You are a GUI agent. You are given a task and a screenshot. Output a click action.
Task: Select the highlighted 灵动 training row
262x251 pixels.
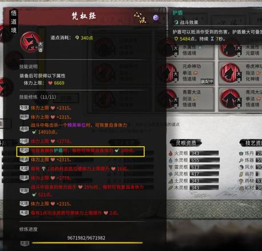pyautogui.click(x=80, y=152)
